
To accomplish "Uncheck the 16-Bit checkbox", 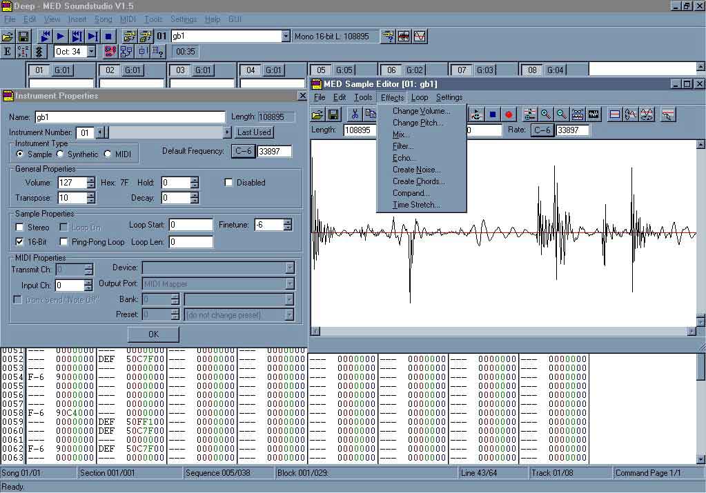I will tap(20, 242).
